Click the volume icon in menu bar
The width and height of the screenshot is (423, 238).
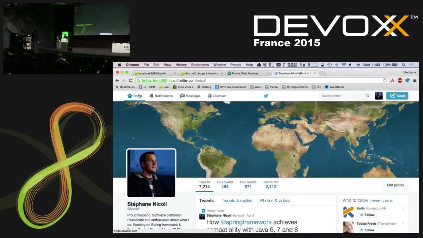pyautogui.click(x=350, y=65)
